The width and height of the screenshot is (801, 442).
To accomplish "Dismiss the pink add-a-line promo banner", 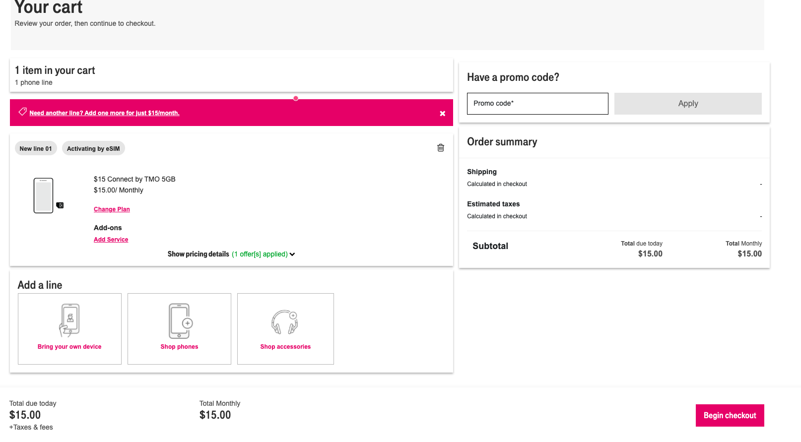I will (x=442, y=114).
